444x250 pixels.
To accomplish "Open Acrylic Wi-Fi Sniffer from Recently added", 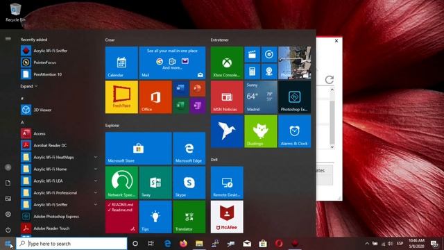I will [x=59, y=51].
